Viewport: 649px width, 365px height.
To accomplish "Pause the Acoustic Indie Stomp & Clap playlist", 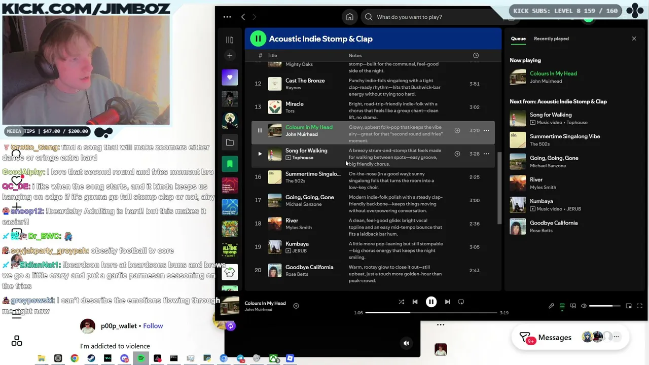I will 258,39.
